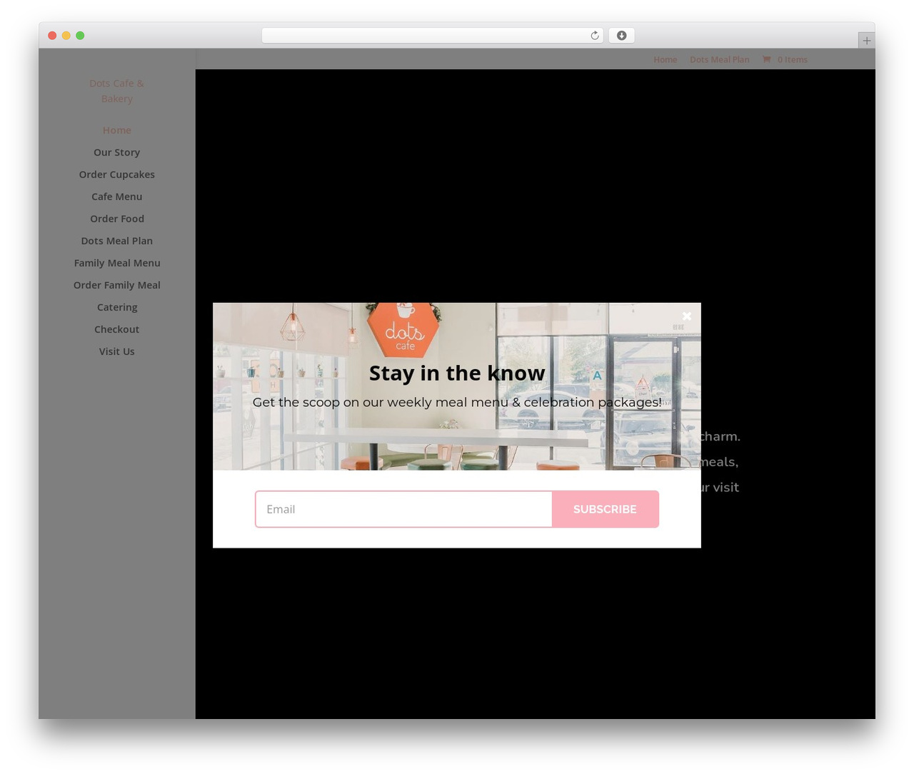This screenshot has width=914, height=774.
Task: Open Dots Cafe & Bakery site title
Action: pos(116,91)
